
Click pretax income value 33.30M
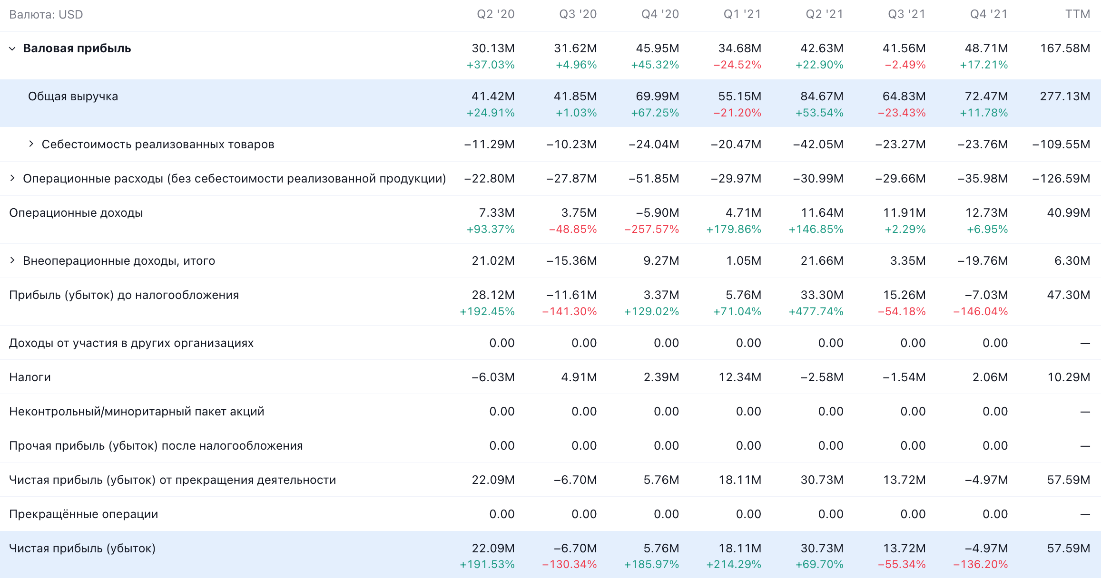[x=822, y=295]
